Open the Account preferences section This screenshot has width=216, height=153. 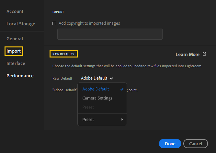[x=15, y=11]
